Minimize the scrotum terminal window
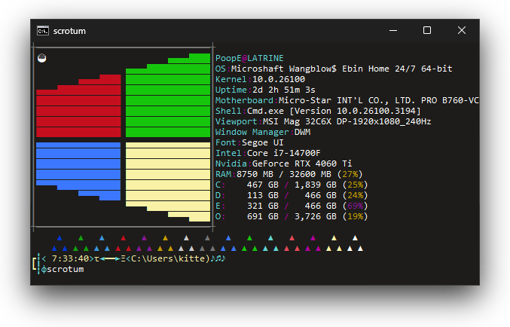 point(393,30)
